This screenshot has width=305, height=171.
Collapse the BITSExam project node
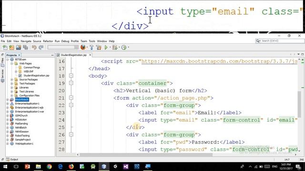pos(8,59)
